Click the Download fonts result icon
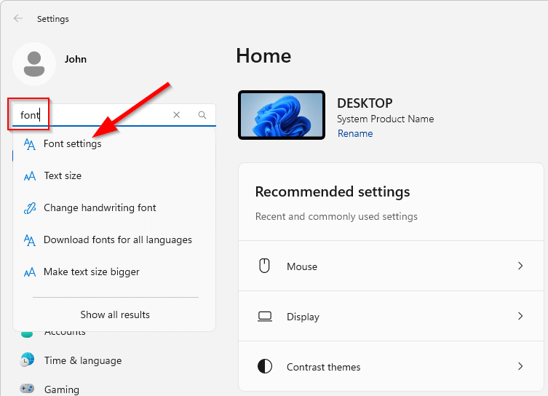The width and height of the screenshot is (548, 396). coord(30,240)
